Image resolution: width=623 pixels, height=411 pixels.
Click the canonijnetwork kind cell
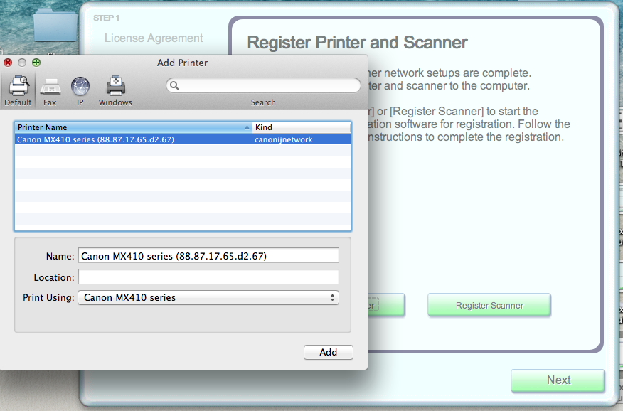pos(283,139)
